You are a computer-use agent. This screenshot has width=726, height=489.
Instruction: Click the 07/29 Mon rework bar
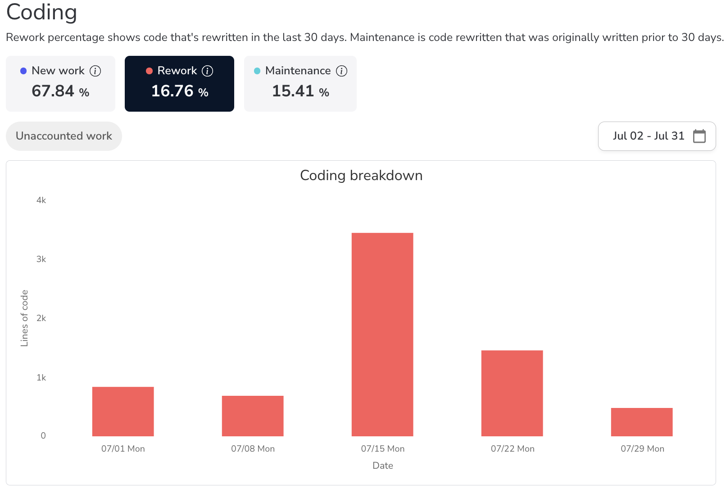[642, 422]
